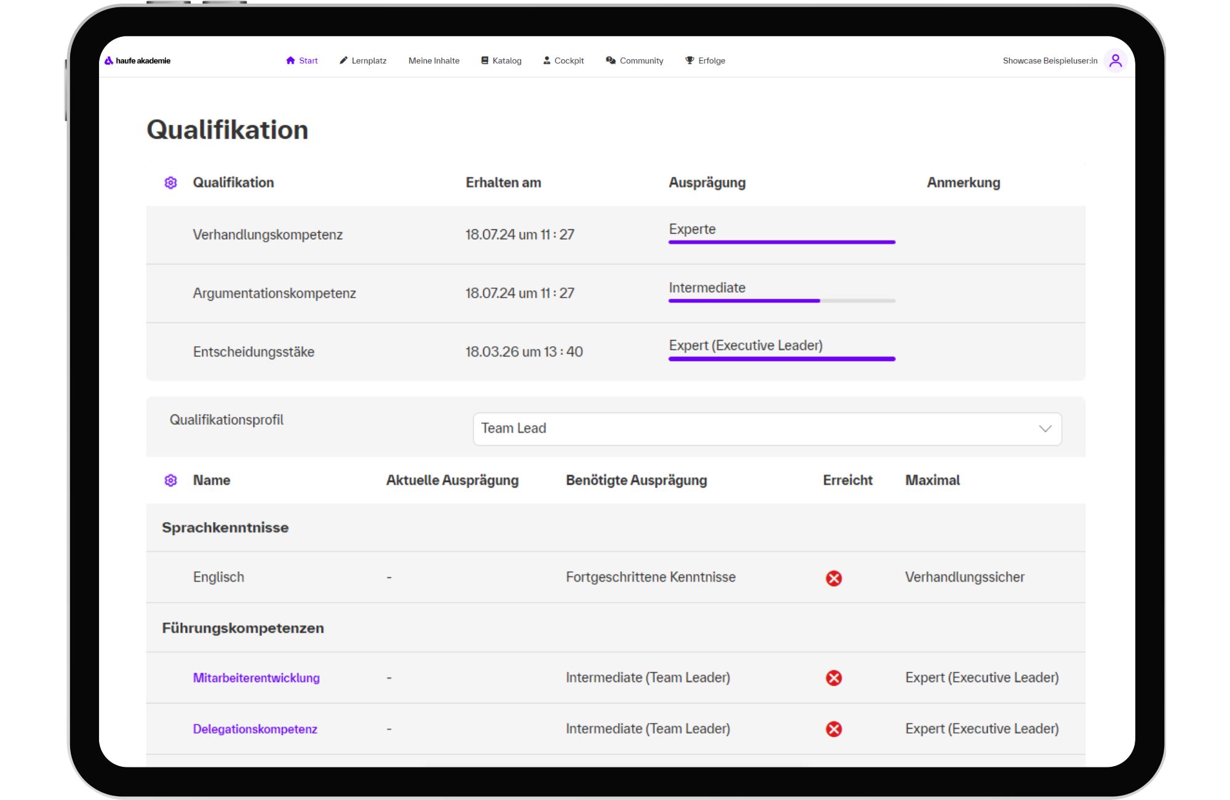
Task: Click the red cross icon for Mitarbeiterentwicklung
Action: (x=834, y=678)
